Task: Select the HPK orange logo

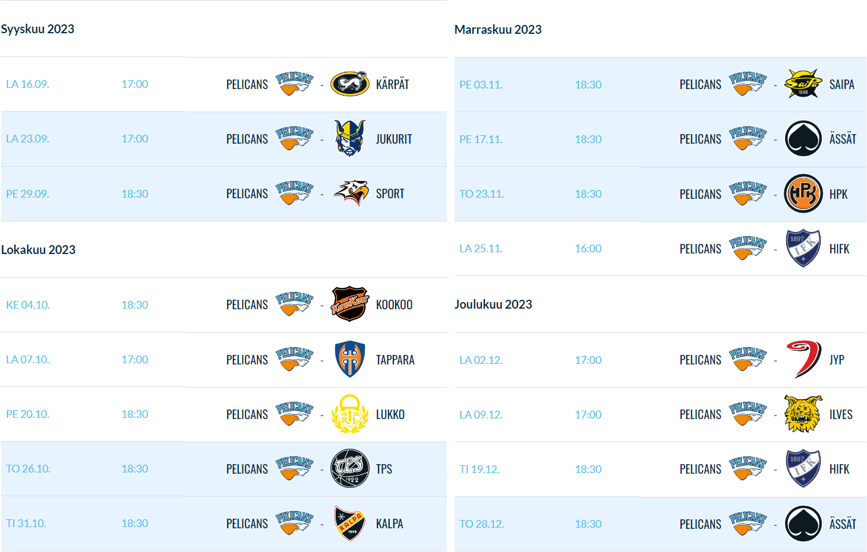Action: [803, 193]
